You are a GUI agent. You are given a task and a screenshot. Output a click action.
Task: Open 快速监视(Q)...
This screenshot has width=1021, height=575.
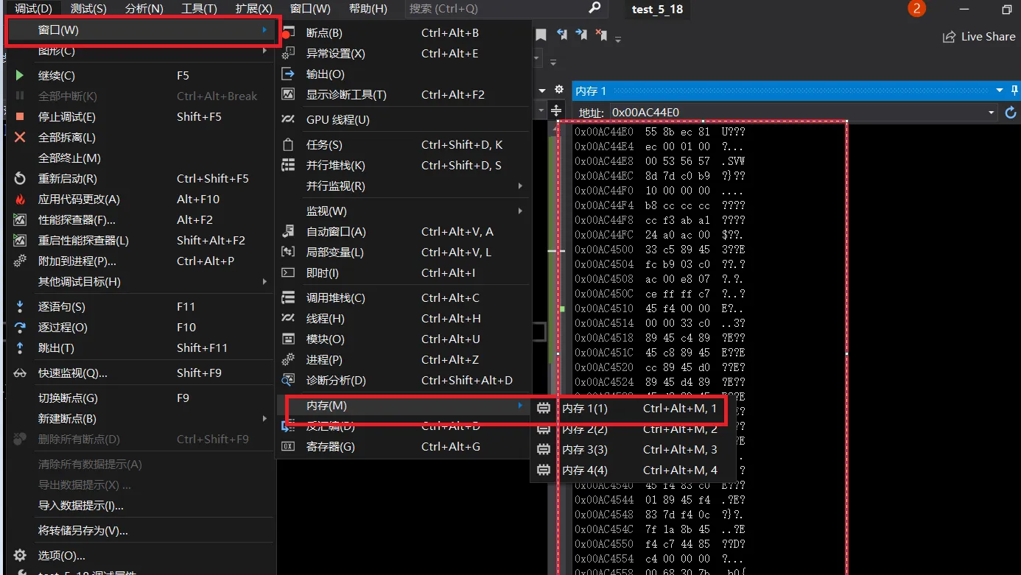coord(141,373)
